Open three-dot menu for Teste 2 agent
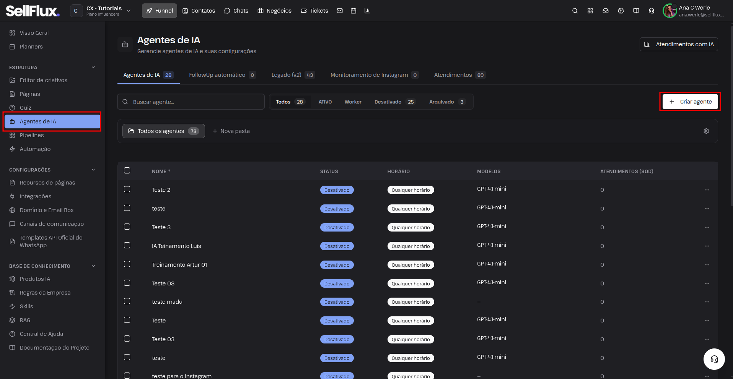The height and width of the screenshot is (379, 733). click(707, 190)
